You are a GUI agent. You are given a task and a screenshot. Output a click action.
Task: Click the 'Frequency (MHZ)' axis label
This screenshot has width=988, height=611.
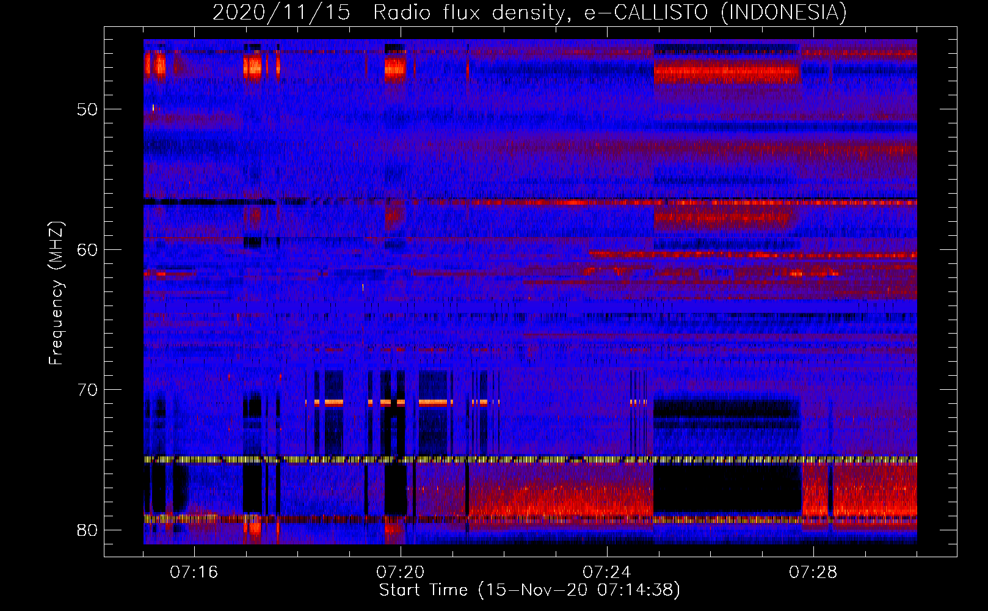[56, 293]
